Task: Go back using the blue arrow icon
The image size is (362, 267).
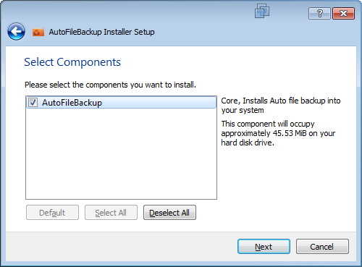Action: tap(16, 31)
